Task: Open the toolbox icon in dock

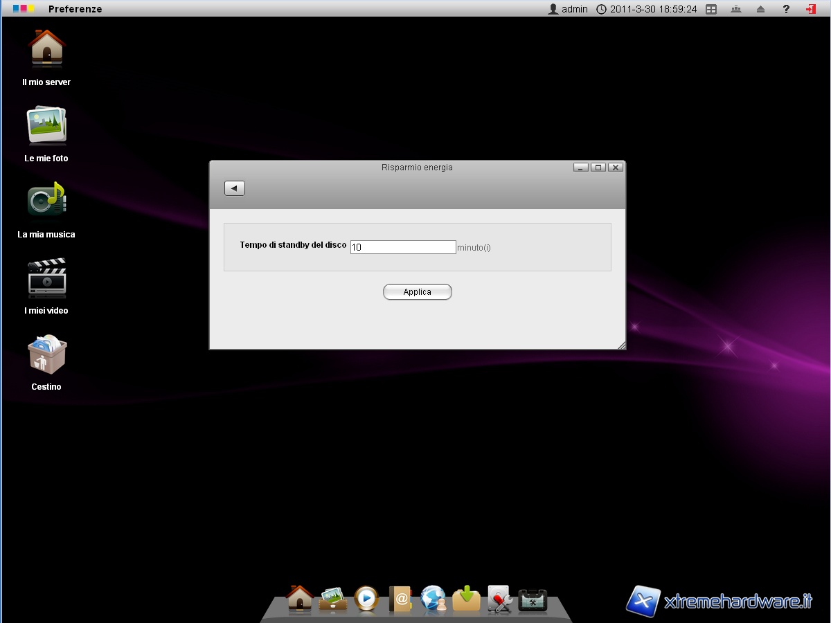Action: pyautogui.click(x=533, y=600)
